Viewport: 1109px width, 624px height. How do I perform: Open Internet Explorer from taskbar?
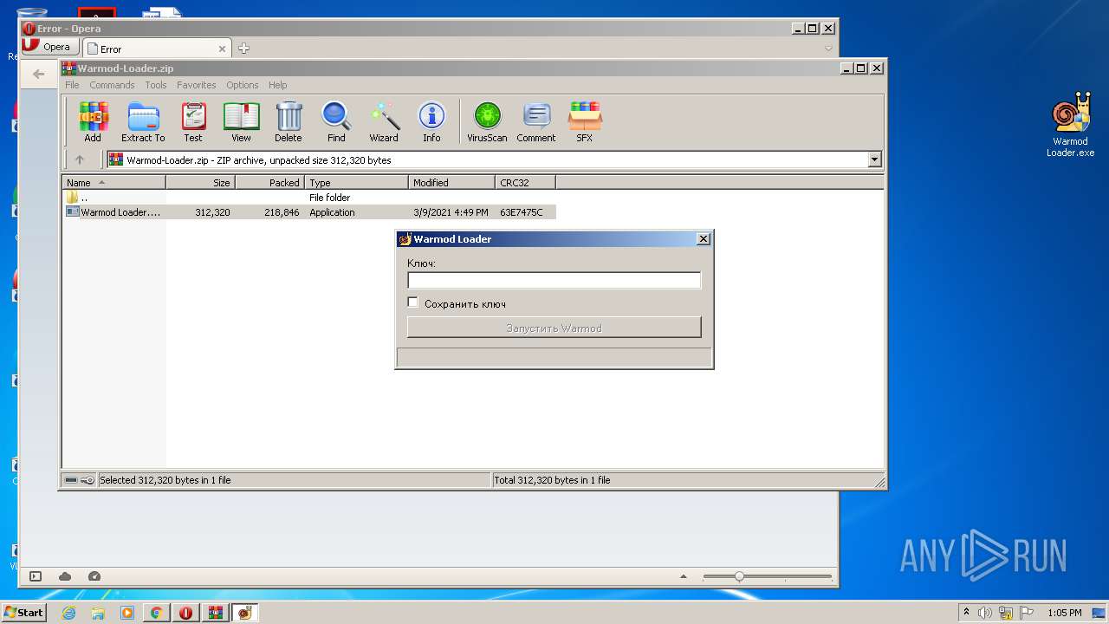(68, 613)
